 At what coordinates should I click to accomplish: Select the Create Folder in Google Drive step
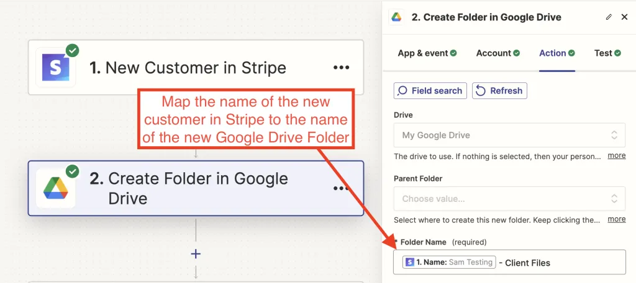click(196, 188)
